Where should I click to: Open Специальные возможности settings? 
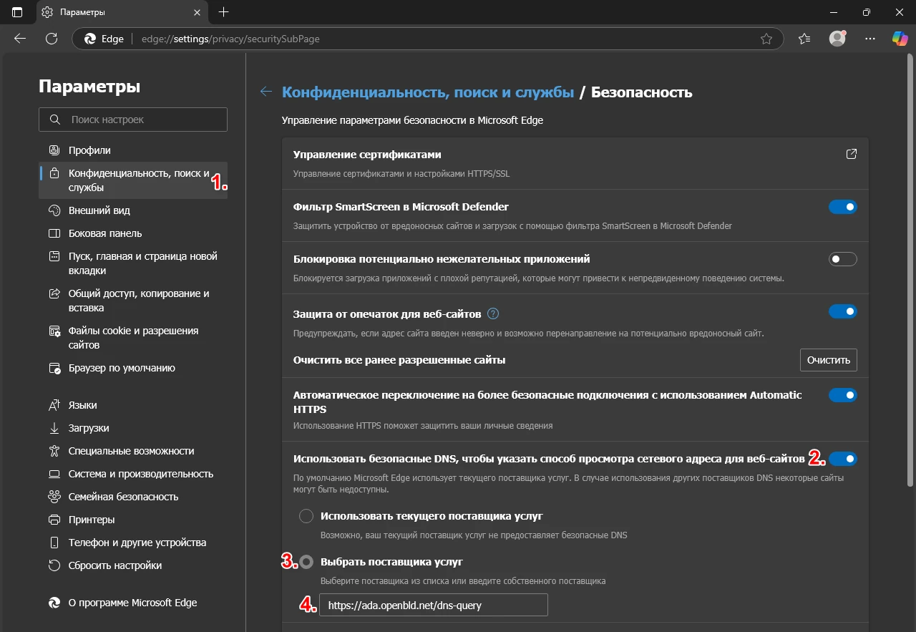[133, 451]
